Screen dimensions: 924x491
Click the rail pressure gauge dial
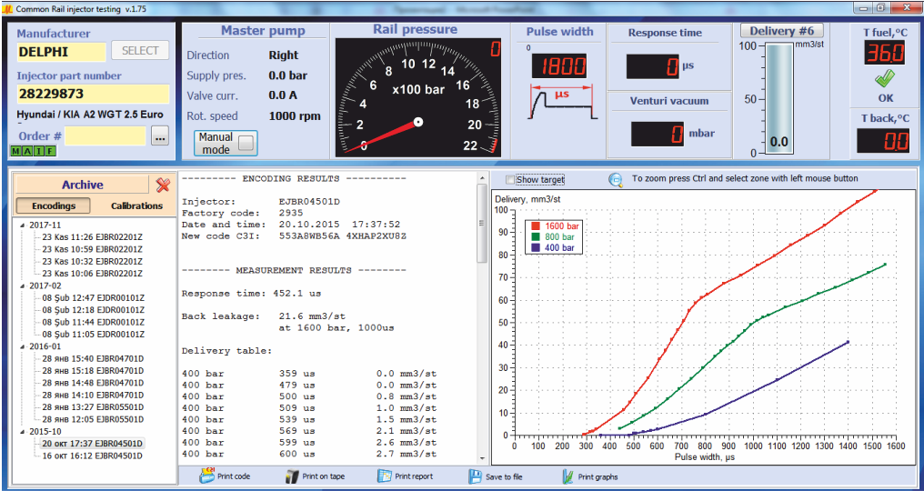417,98
